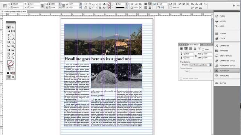Open the stroke style dropdown

(x=127, y=7)
